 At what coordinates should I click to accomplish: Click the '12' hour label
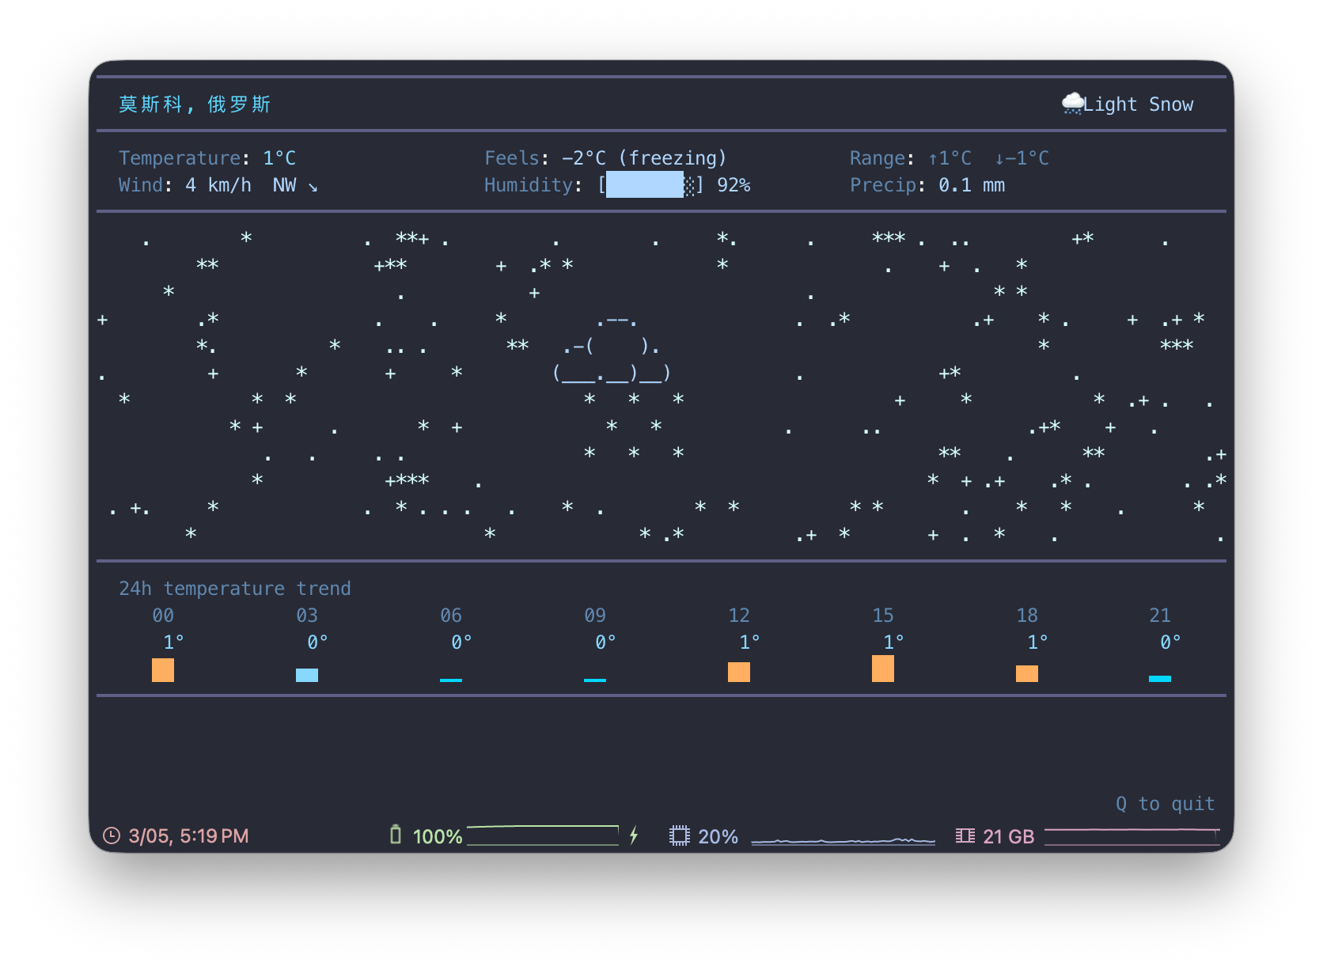[739, 616]
